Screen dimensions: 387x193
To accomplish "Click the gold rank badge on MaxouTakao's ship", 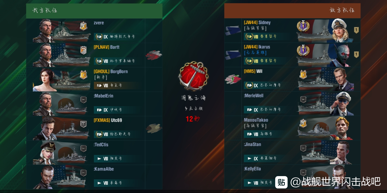I will pyautogui.click(x=303, y=123).
